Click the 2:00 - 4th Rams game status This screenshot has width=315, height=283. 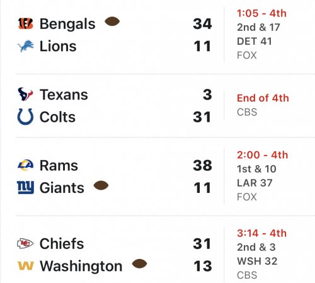(262, 155)
